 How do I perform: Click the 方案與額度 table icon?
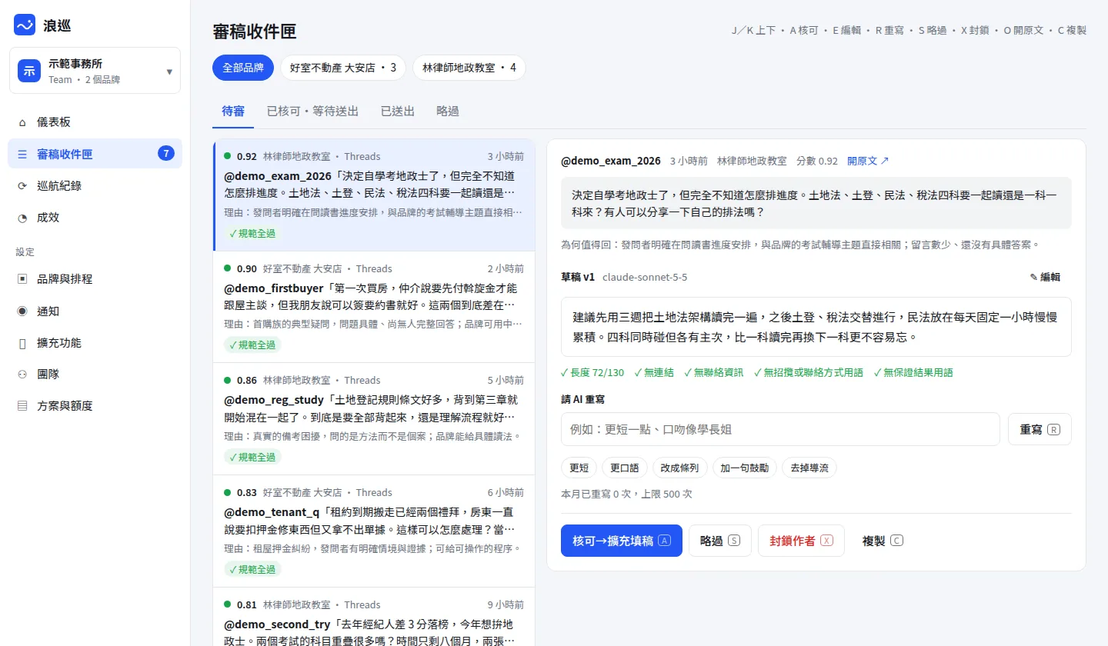[22, 406]
